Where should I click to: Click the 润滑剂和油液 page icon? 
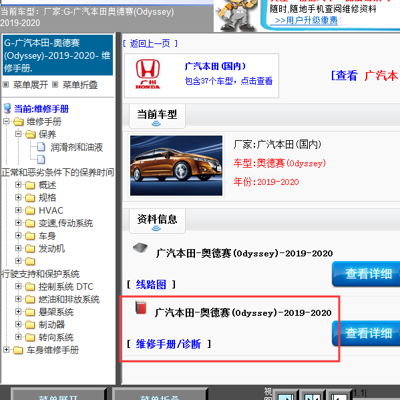tap(41, 147)
